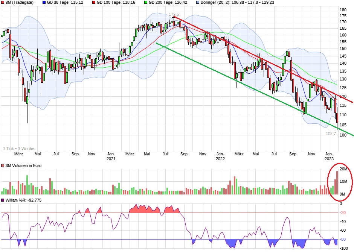Select the blue GD 38 Tage indicator icon

[44, 3]
